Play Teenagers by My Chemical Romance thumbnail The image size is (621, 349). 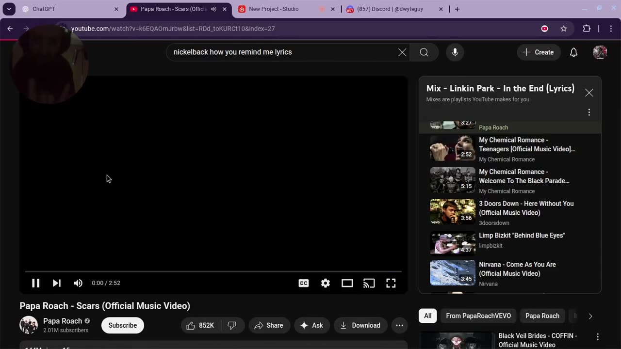pyautogui.click(x=453, y=148)
